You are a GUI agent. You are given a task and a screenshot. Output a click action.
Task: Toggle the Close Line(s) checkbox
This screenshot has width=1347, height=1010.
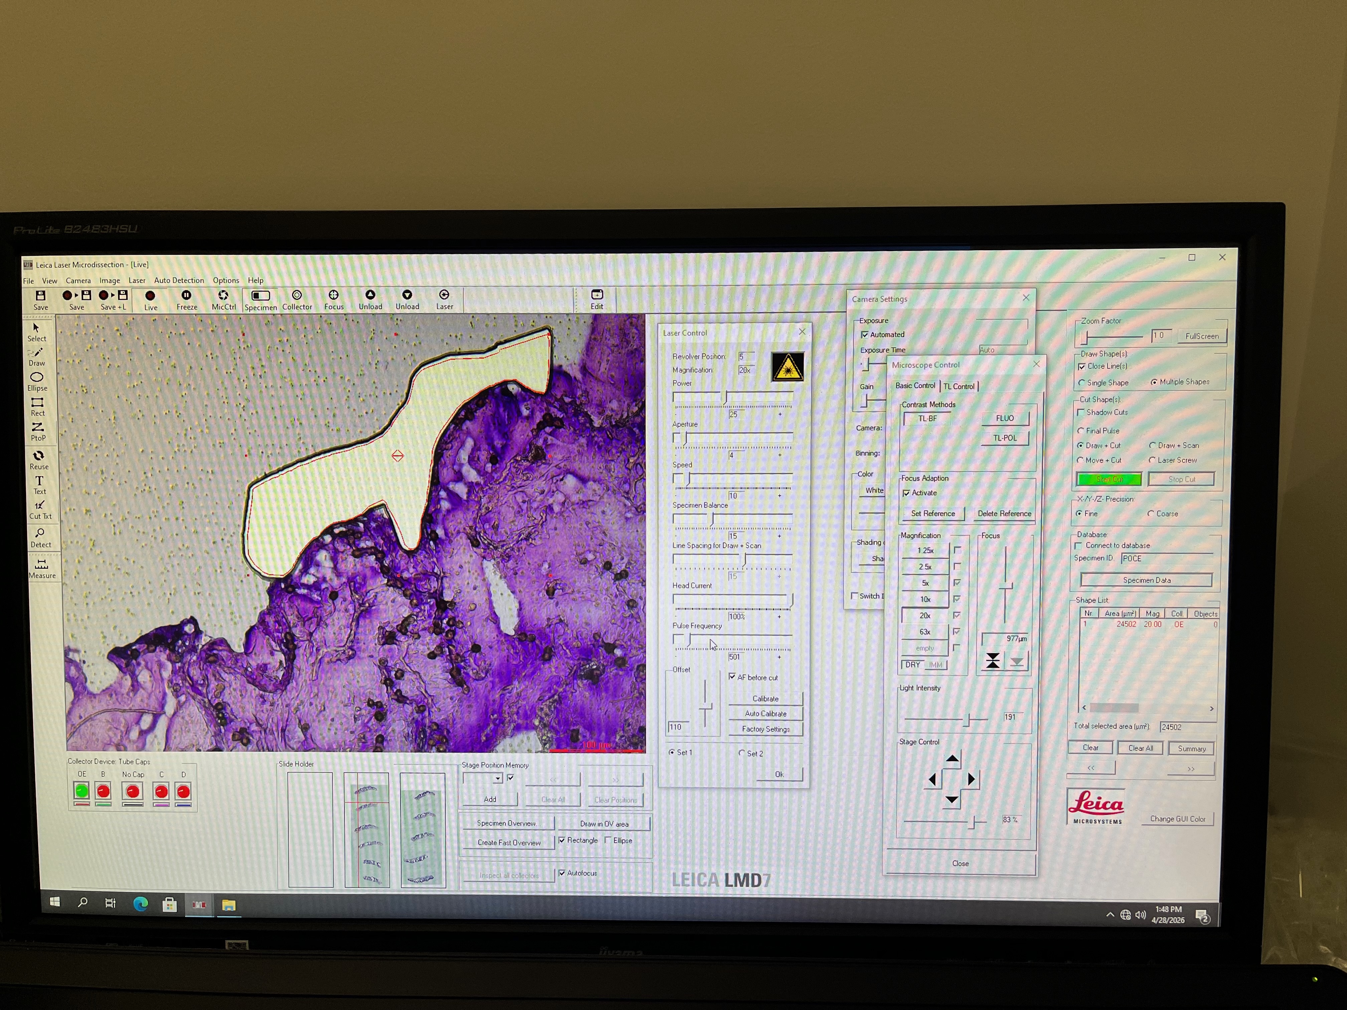(1081, 366)
